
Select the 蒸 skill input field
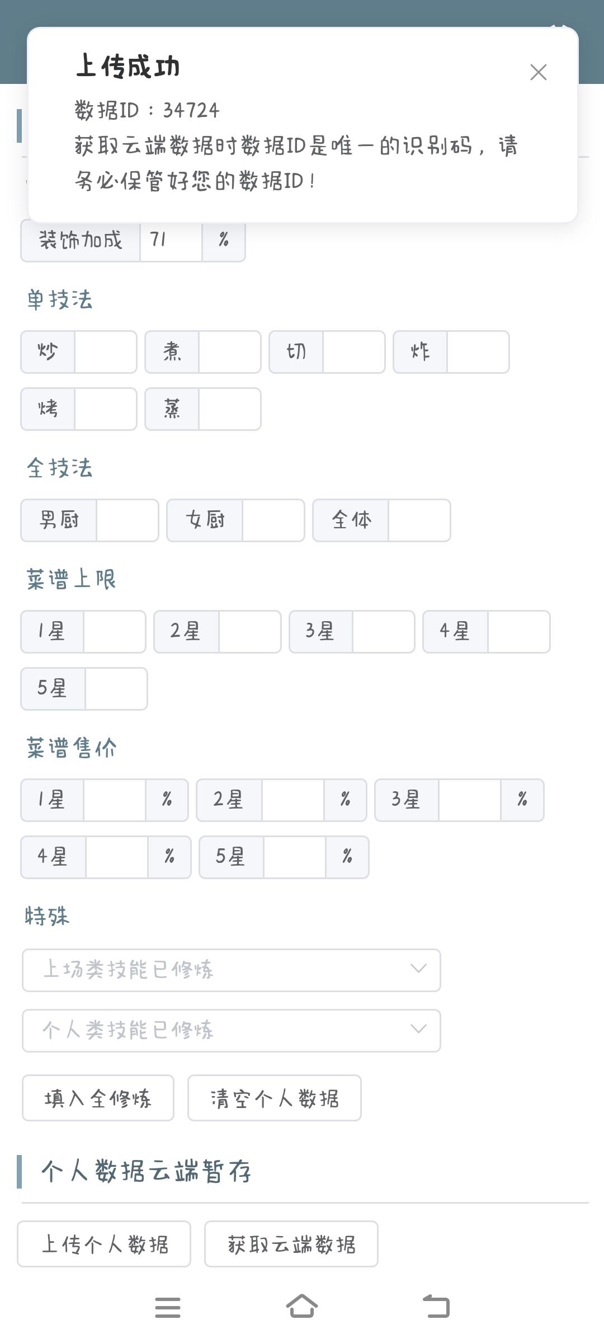coord(230,409)
